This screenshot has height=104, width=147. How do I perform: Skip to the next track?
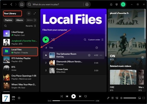[x=80, y=96]
